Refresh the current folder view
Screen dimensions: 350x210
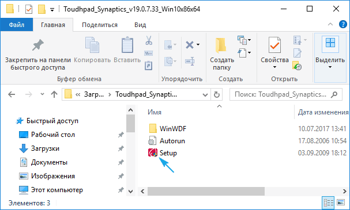click(217, 95)
